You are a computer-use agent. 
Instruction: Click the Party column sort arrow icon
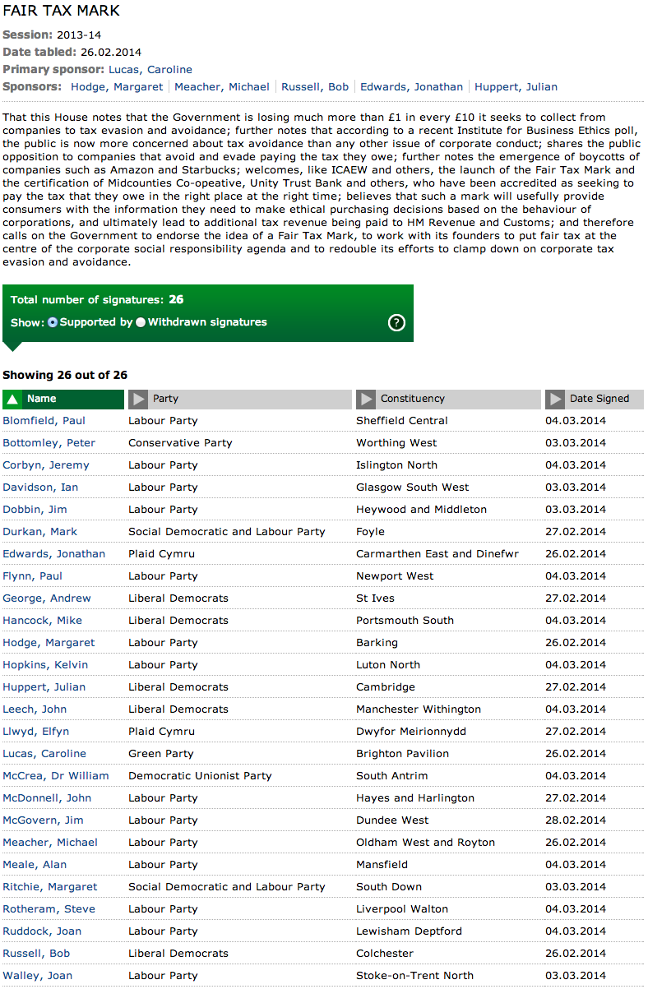pyautogui.click(x=138, y=399)
